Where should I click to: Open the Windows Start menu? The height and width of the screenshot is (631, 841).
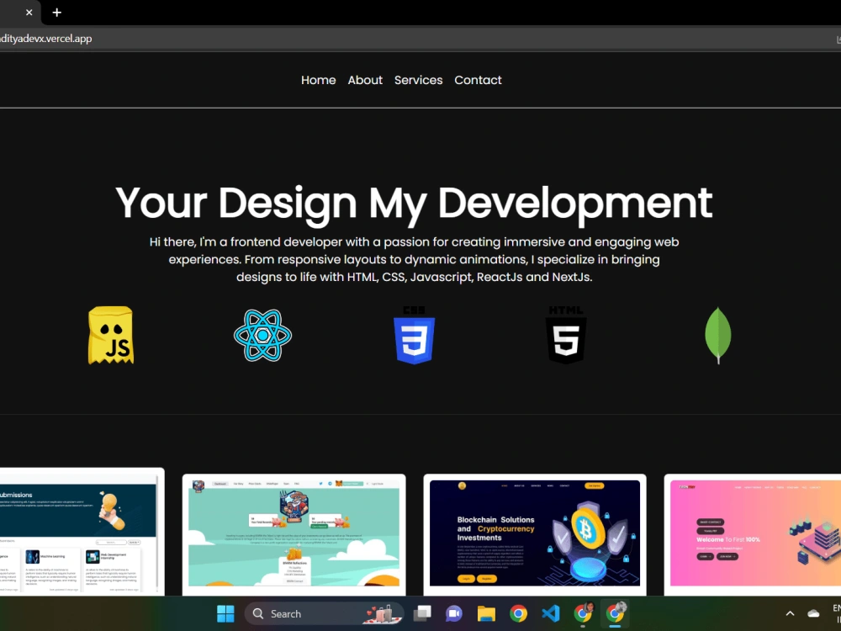coord(225,613)
